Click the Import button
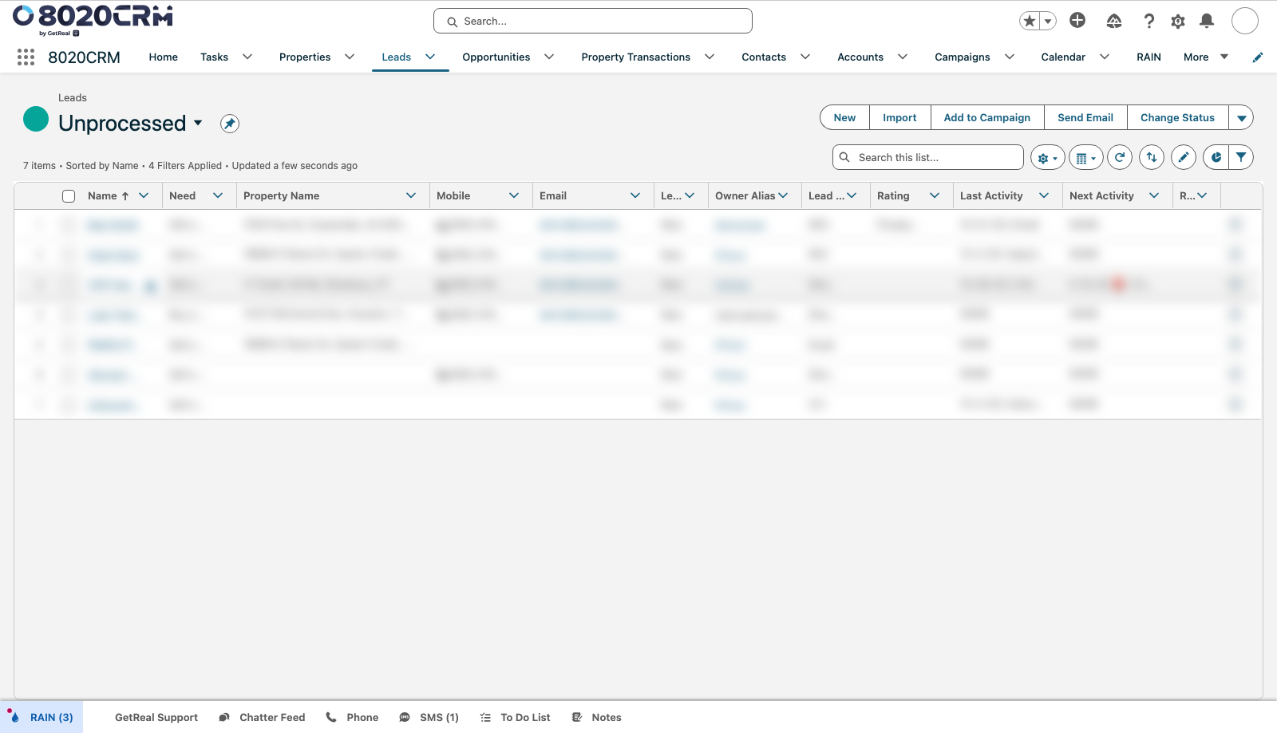The width and height of the screenshot is (1277, 733). pos(899,118)
